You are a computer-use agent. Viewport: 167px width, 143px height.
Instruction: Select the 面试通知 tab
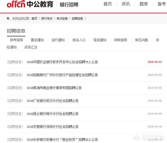pyautogui.click(x=37, y=40)
